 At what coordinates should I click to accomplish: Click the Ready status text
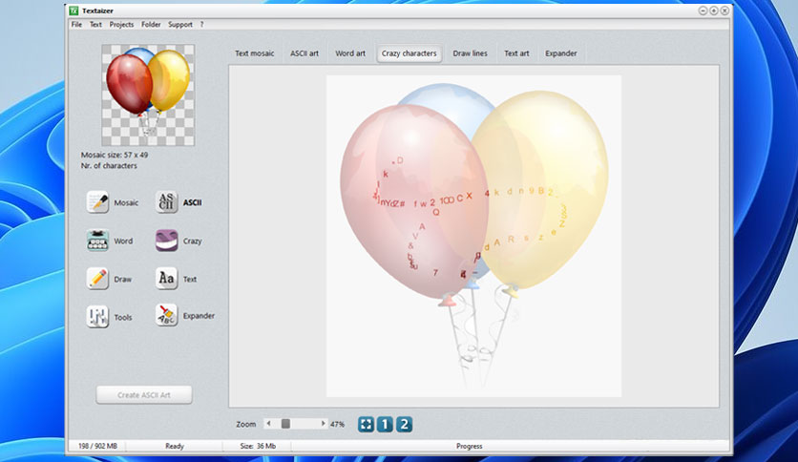(x=175, y=446)
